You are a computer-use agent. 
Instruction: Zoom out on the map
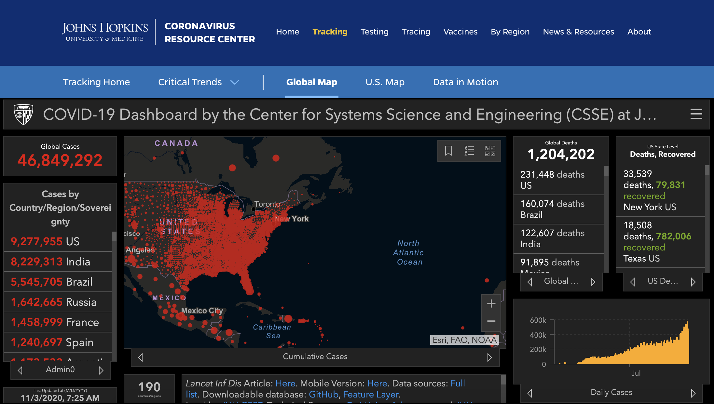pyautogui.click(x=491, y=321)
